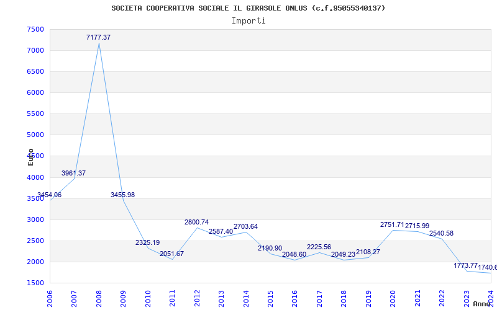Select the 2007 year label on x-axis

74,298
